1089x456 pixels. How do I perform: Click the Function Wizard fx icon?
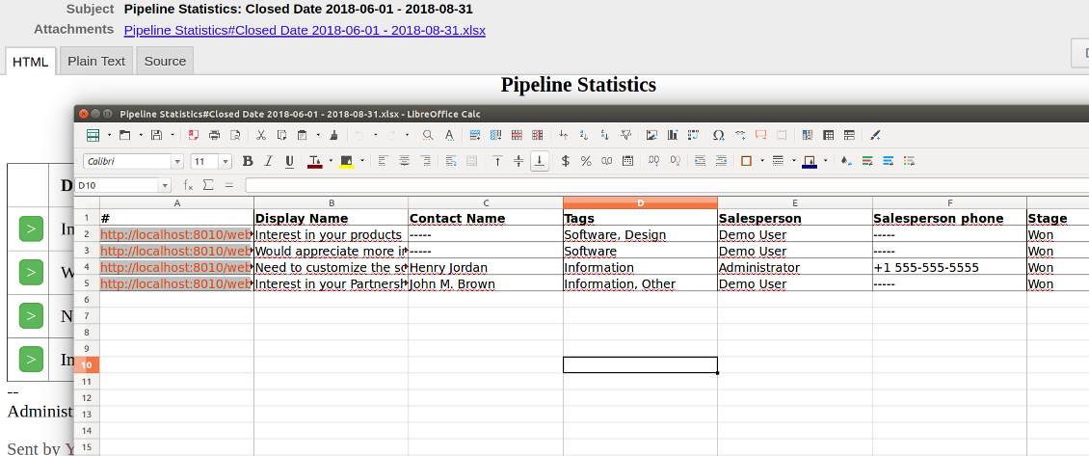click(188, 186)
